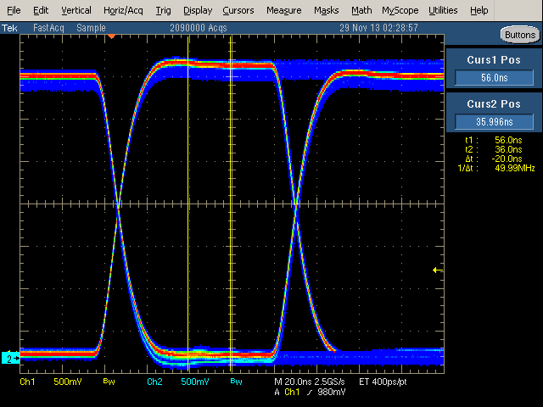The height and width of the screenshot is (407, 543).
Task: Click the Δt -20.0ns readout
Action: [494, 159]
